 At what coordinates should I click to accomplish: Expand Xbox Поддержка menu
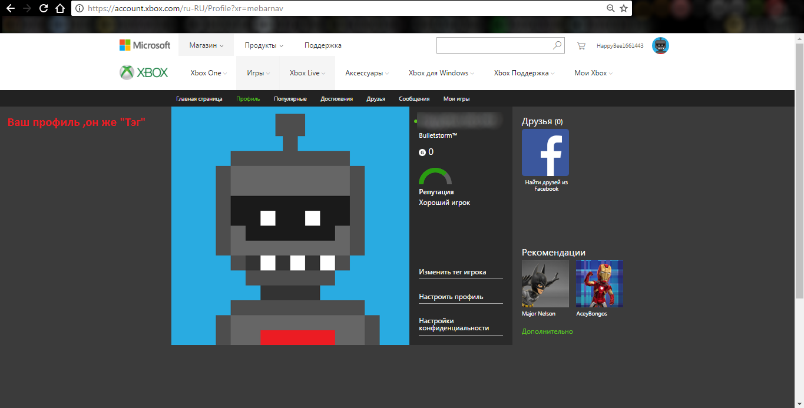point(524,73)
